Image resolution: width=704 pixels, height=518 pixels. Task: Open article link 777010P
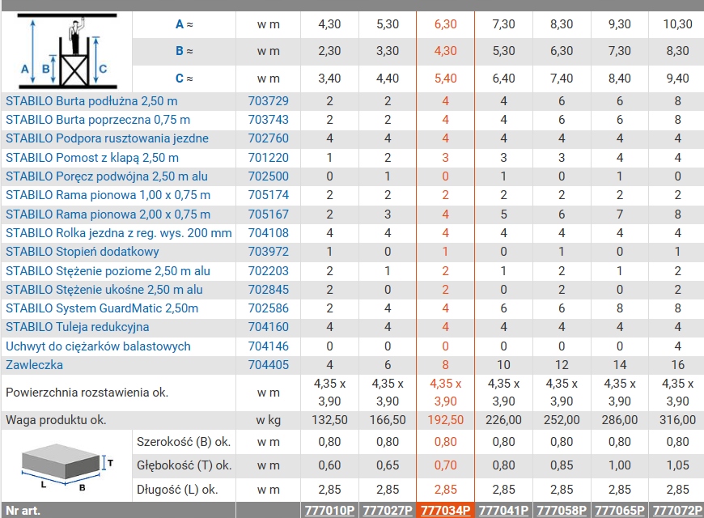(329, 511)
